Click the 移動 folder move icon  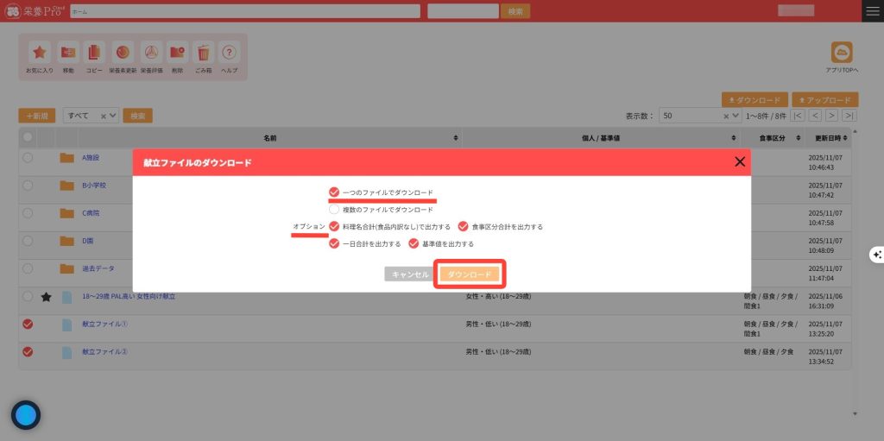(68, 52)
